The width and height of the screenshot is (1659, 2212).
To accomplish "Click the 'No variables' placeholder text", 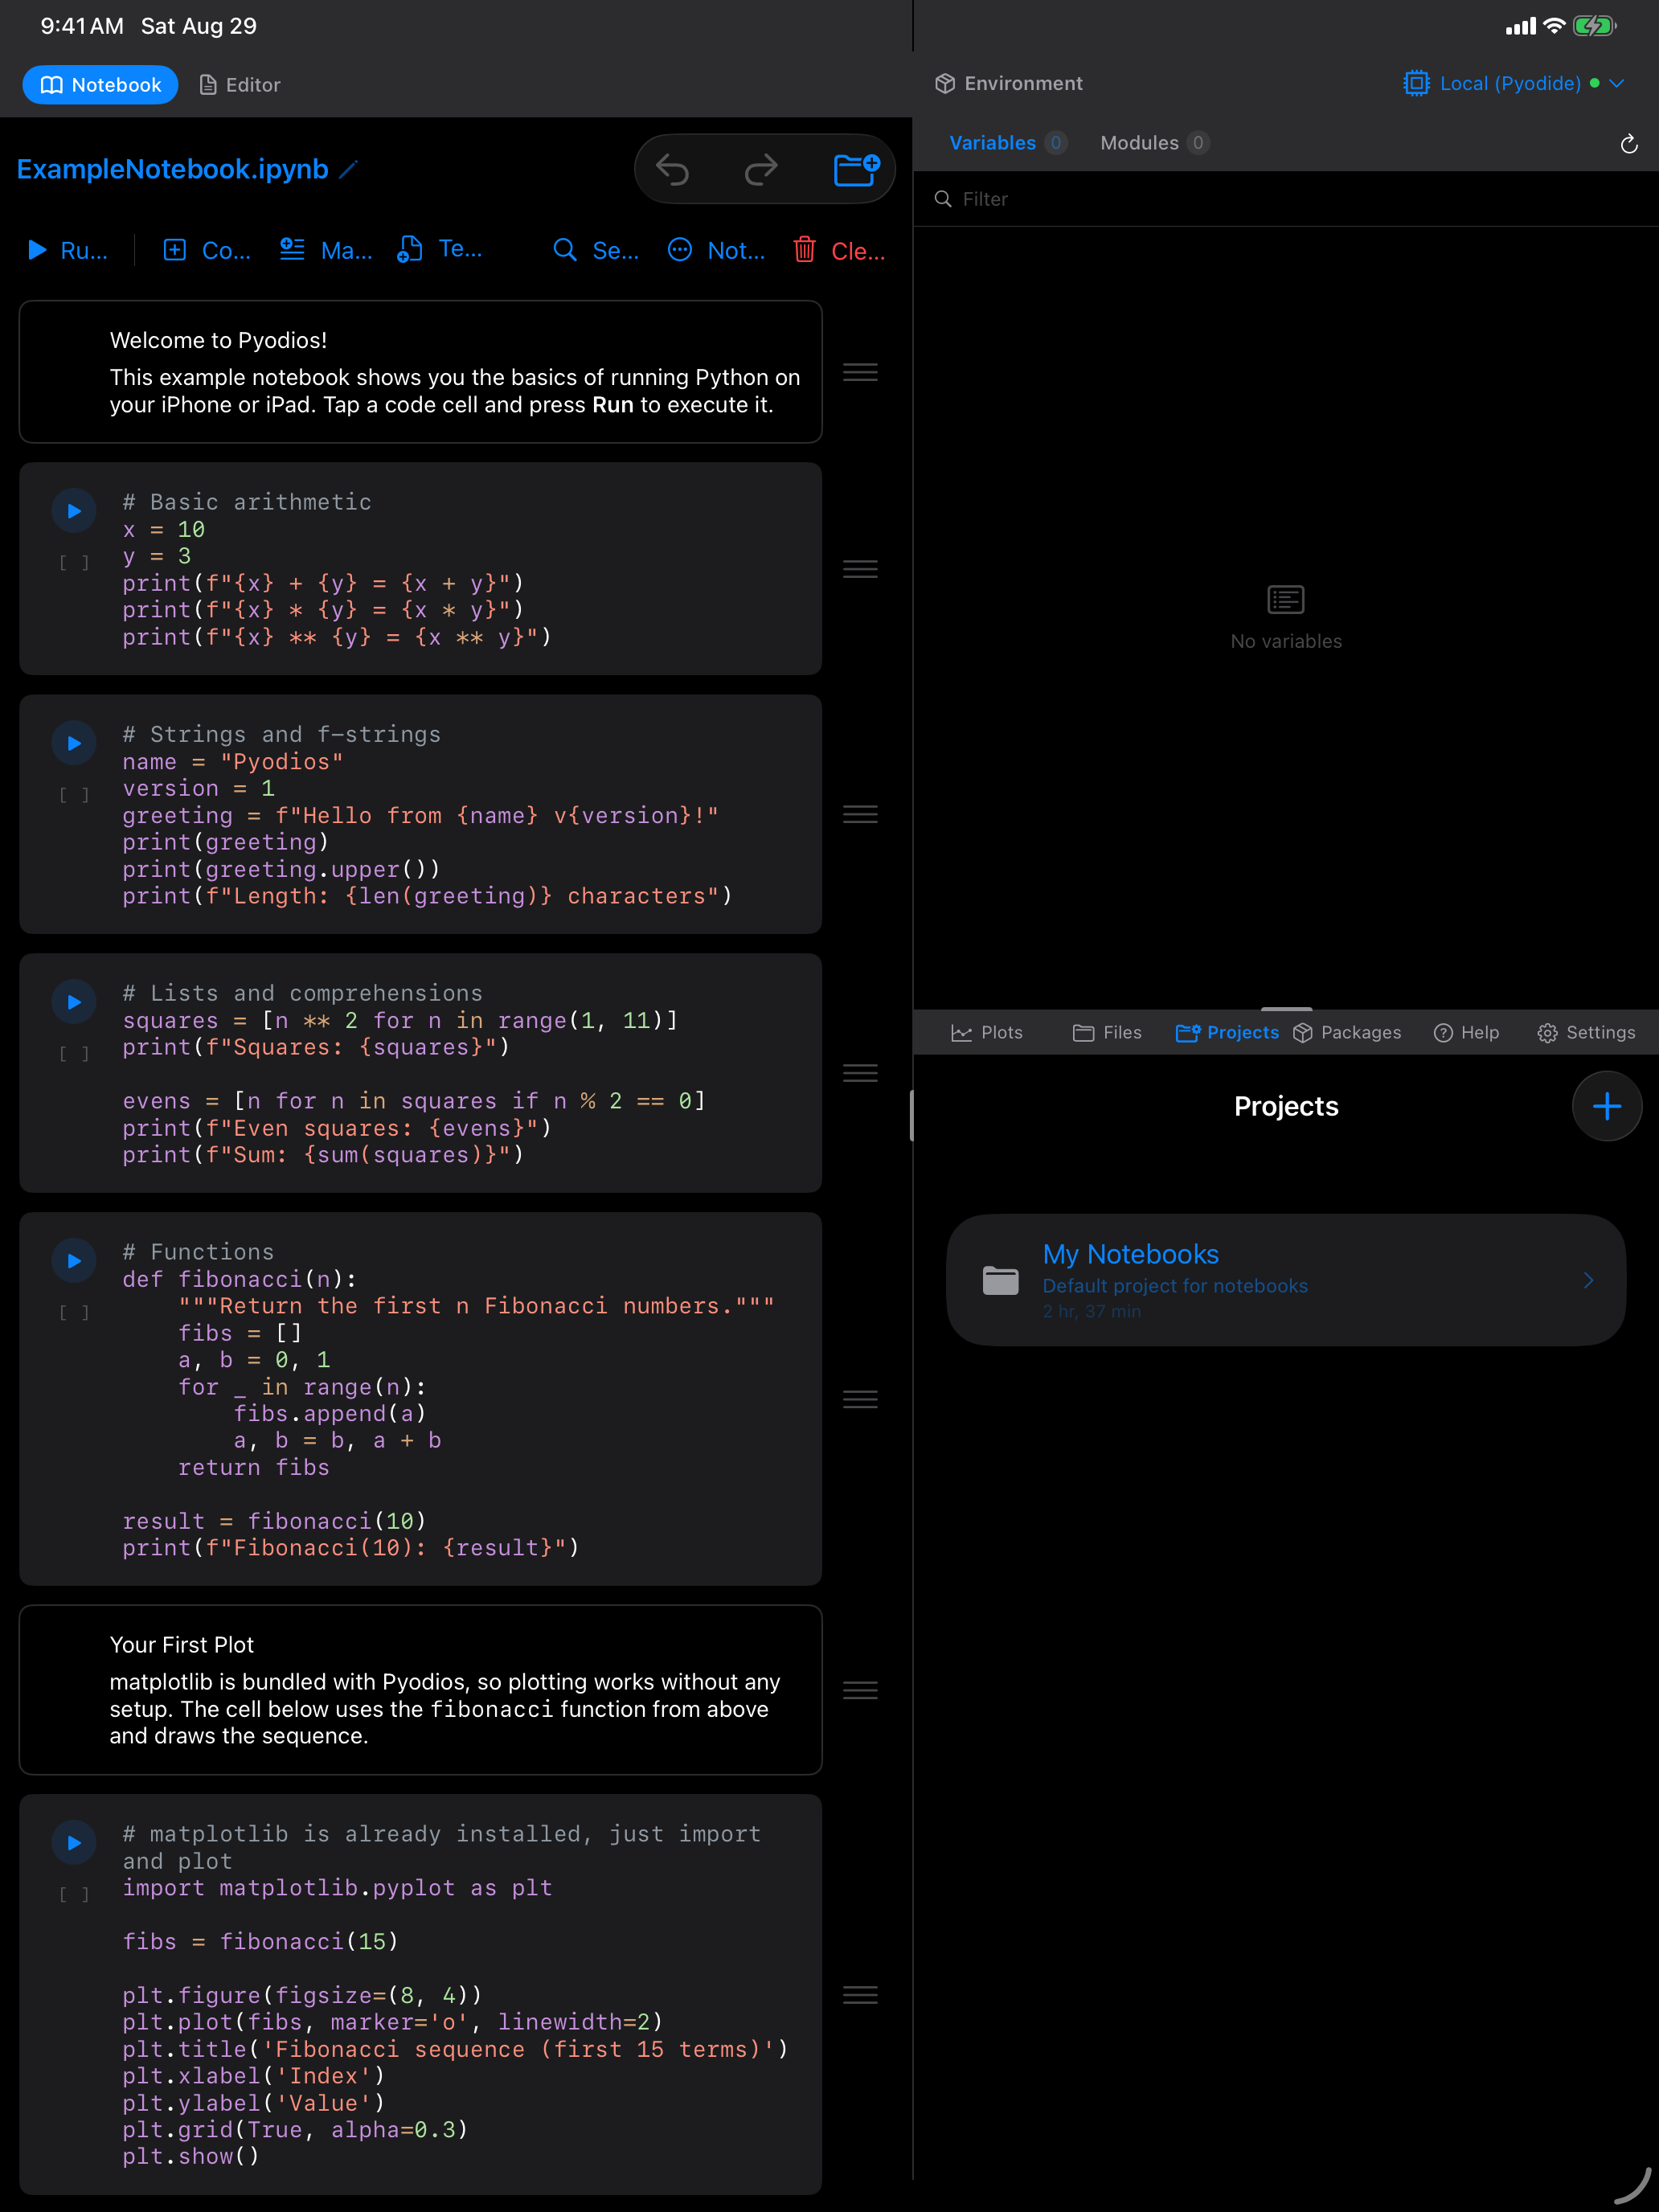I will click(x=1286, y=641).
